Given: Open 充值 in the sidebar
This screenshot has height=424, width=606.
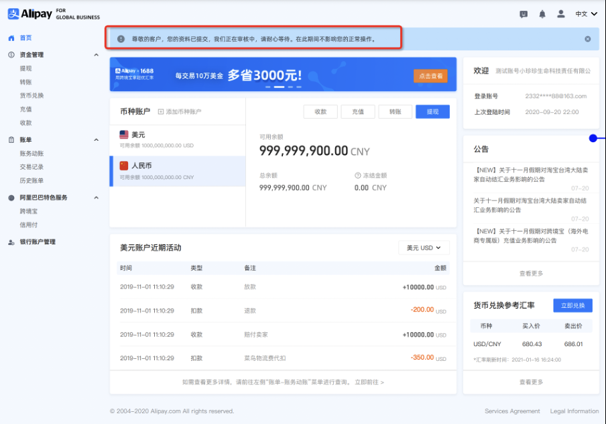Looking at the screenshot, I should [26, 109].
